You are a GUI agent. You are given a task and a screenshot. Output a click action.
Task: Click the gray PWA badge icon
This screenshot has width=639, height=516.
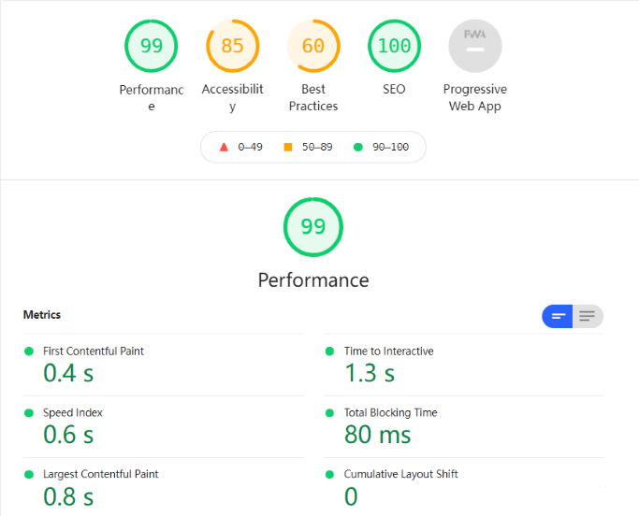coord(475,46)
